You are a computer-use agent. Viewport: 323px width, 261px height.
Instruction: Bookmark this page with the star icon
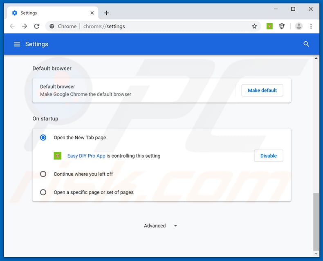pos(254,27)
